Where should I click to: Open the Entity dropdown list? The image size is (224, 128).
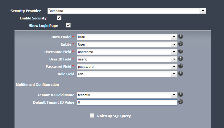(174, 44)
